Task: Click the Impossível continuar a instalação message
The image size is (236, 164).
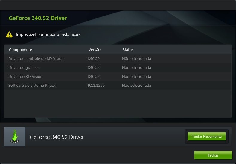Action: click(48, 35)
